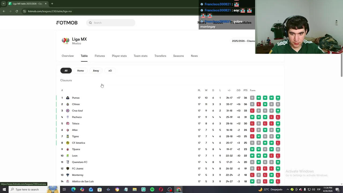Open Task View from the taskbar

[x=64, y=190]
